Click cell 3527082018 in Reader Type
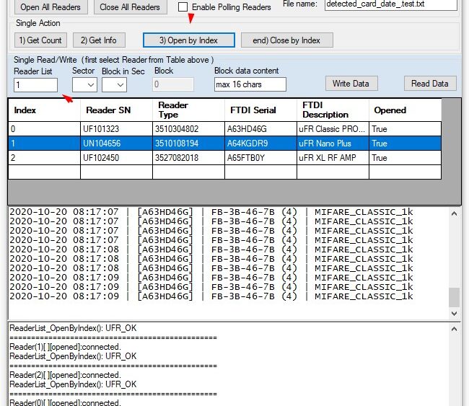The height and width of the screenshot is (406, 469). pos(188,157)
